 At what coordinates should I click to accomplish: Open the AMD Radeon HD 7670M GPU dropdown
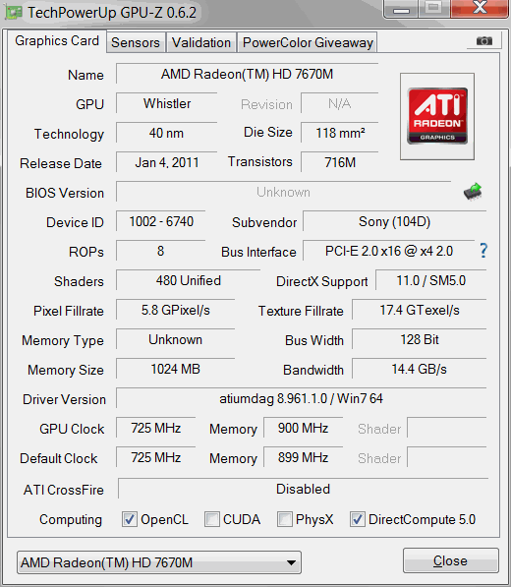[x=159, y=562]
